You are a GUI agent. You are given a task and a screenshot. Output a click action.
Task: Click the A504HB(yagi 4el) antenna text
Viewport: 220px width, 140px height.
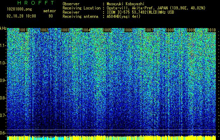pos(123,16)
